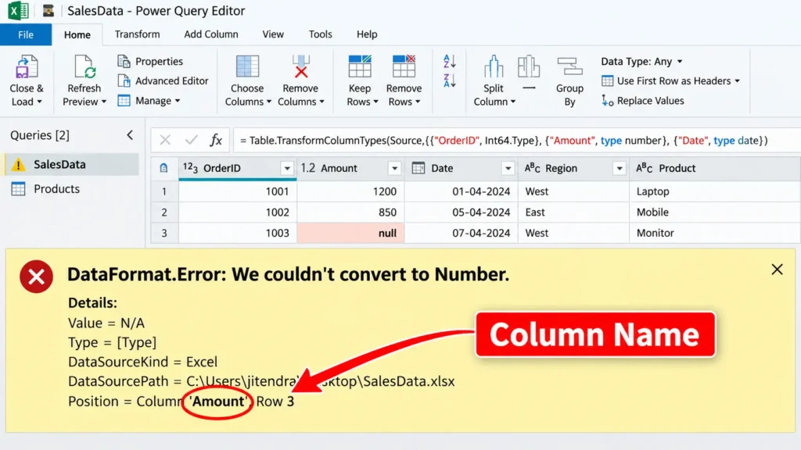Image resolution: width=801 pixels, height=450 pixels.
Task: Select the cell with OrderID 1001
Action: [x=238, y=191]
